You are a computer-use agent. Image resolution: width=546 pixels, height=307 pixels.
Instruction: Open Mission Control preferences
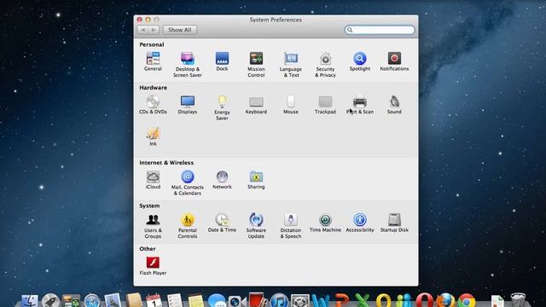point(256,65)
